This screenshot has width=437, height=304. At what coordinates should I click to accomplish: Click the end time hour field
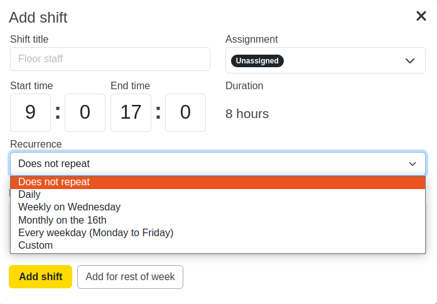pyautogui.click(x=131, y=112)
